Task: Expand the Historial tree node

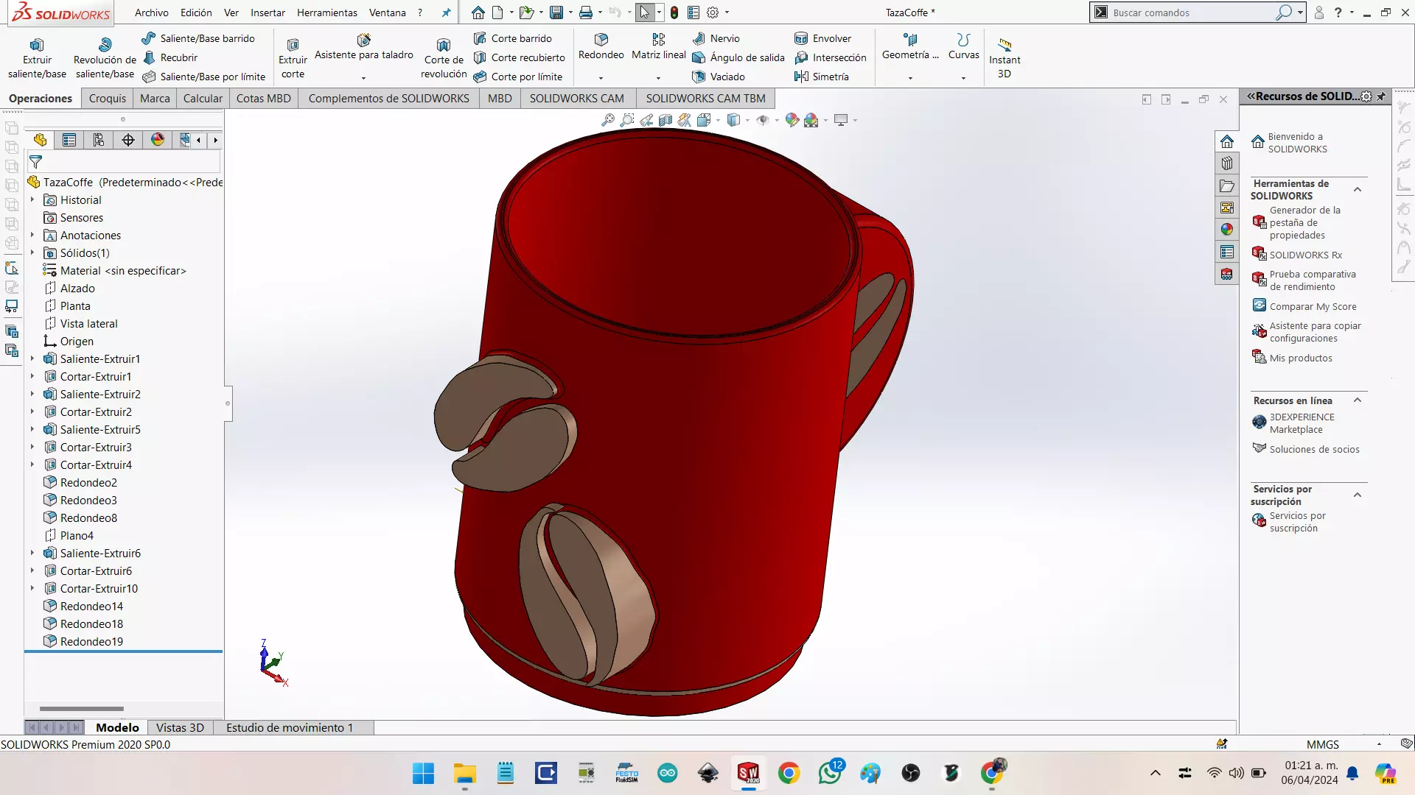Action: click(32, 199)
